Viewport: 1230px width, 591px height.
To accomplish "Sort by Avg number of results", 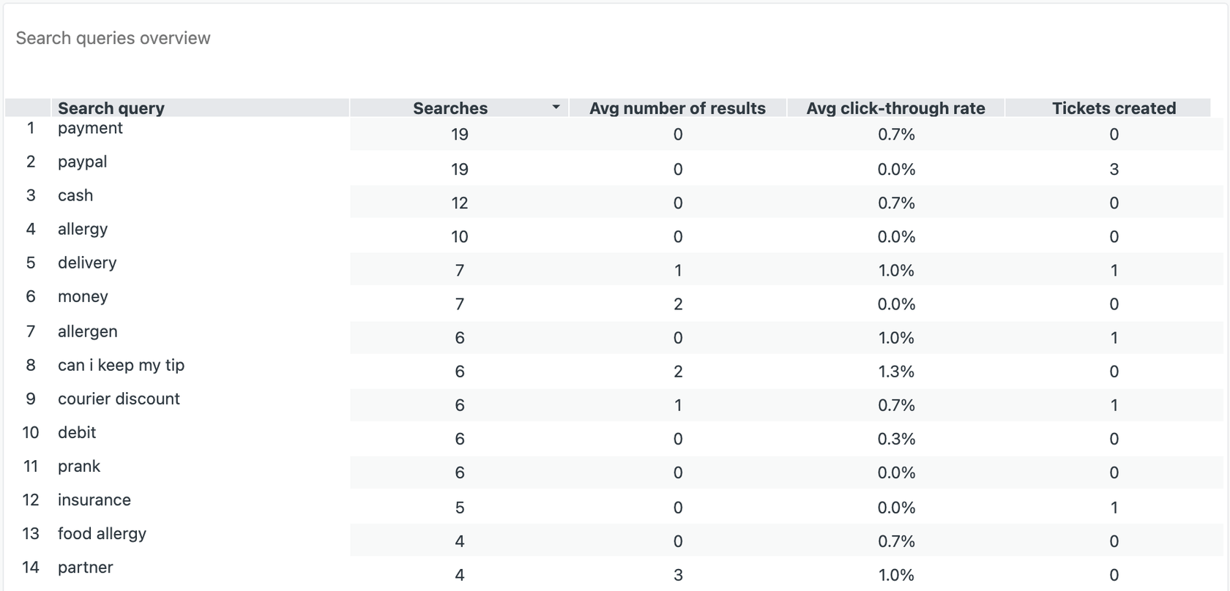I will pyautogui.click(x=677, y=108).
